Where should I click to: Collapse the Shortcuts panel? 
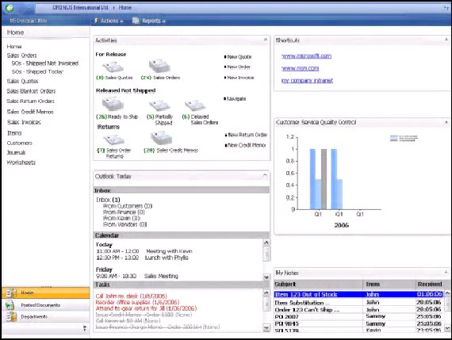pyautogui.click(x=446, y=40)
